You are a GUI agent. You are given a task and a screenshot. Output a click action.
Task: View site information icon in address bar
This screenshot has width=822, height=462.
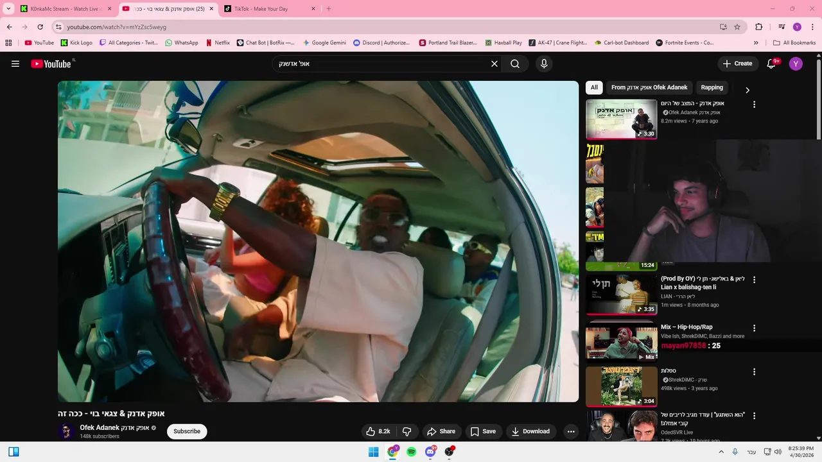[58, 27]
